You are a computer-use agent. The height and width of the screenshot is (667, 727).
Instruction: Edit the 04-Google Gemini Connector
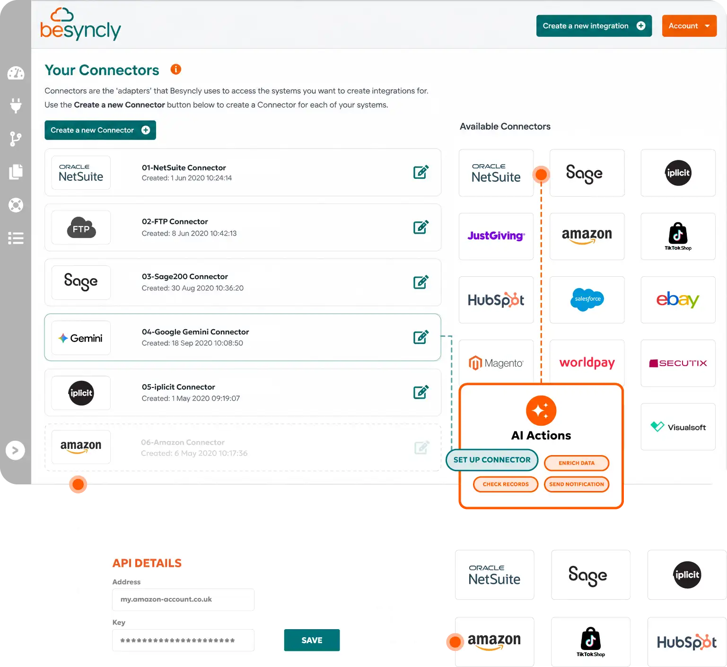click(420, 337)
